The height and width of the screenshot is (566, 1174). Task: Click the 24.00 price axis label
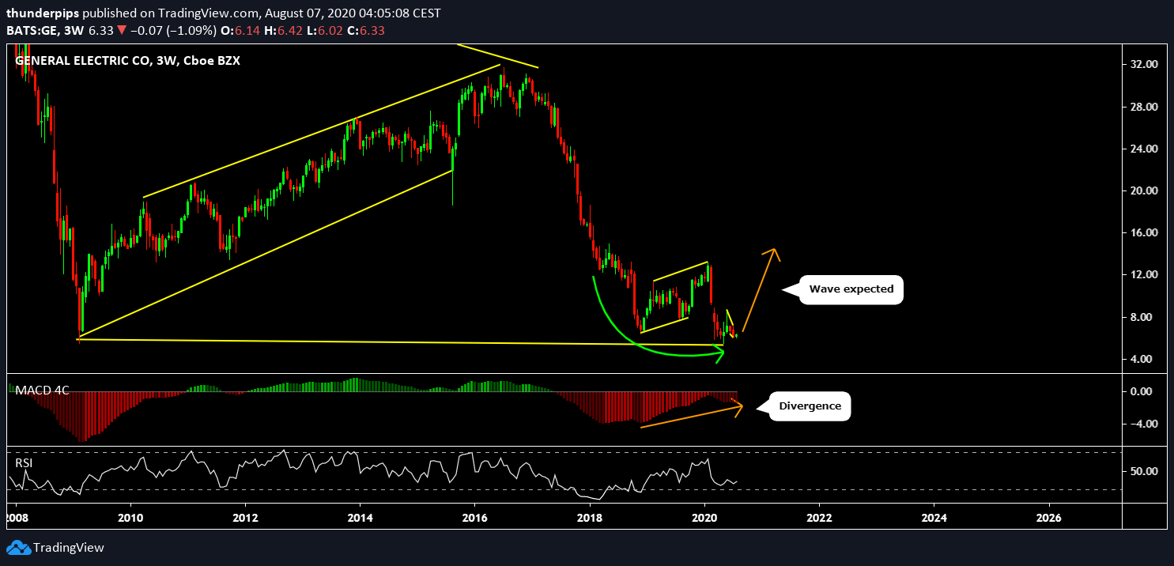pyautogui.click(x=1145, y=149)
